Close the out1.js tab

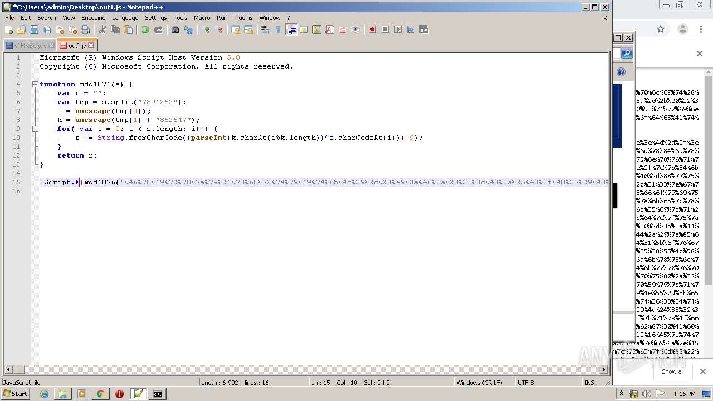91,46
